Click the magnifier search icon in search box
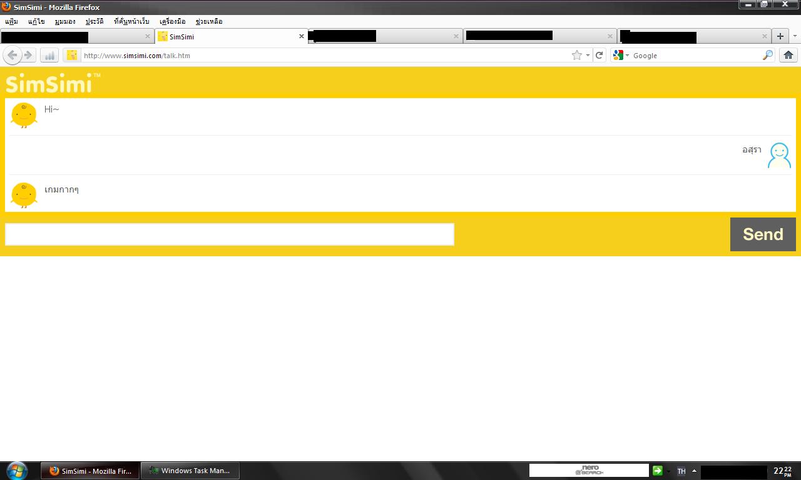 (767, 55)
